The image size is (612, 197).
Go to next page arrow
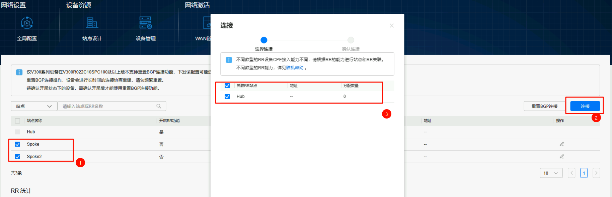[596, 173]
